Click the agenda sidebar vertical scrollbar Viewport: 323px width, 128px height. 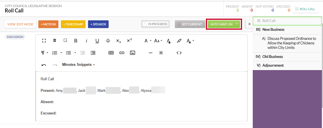pyautogui.click(x=322, y=66)
